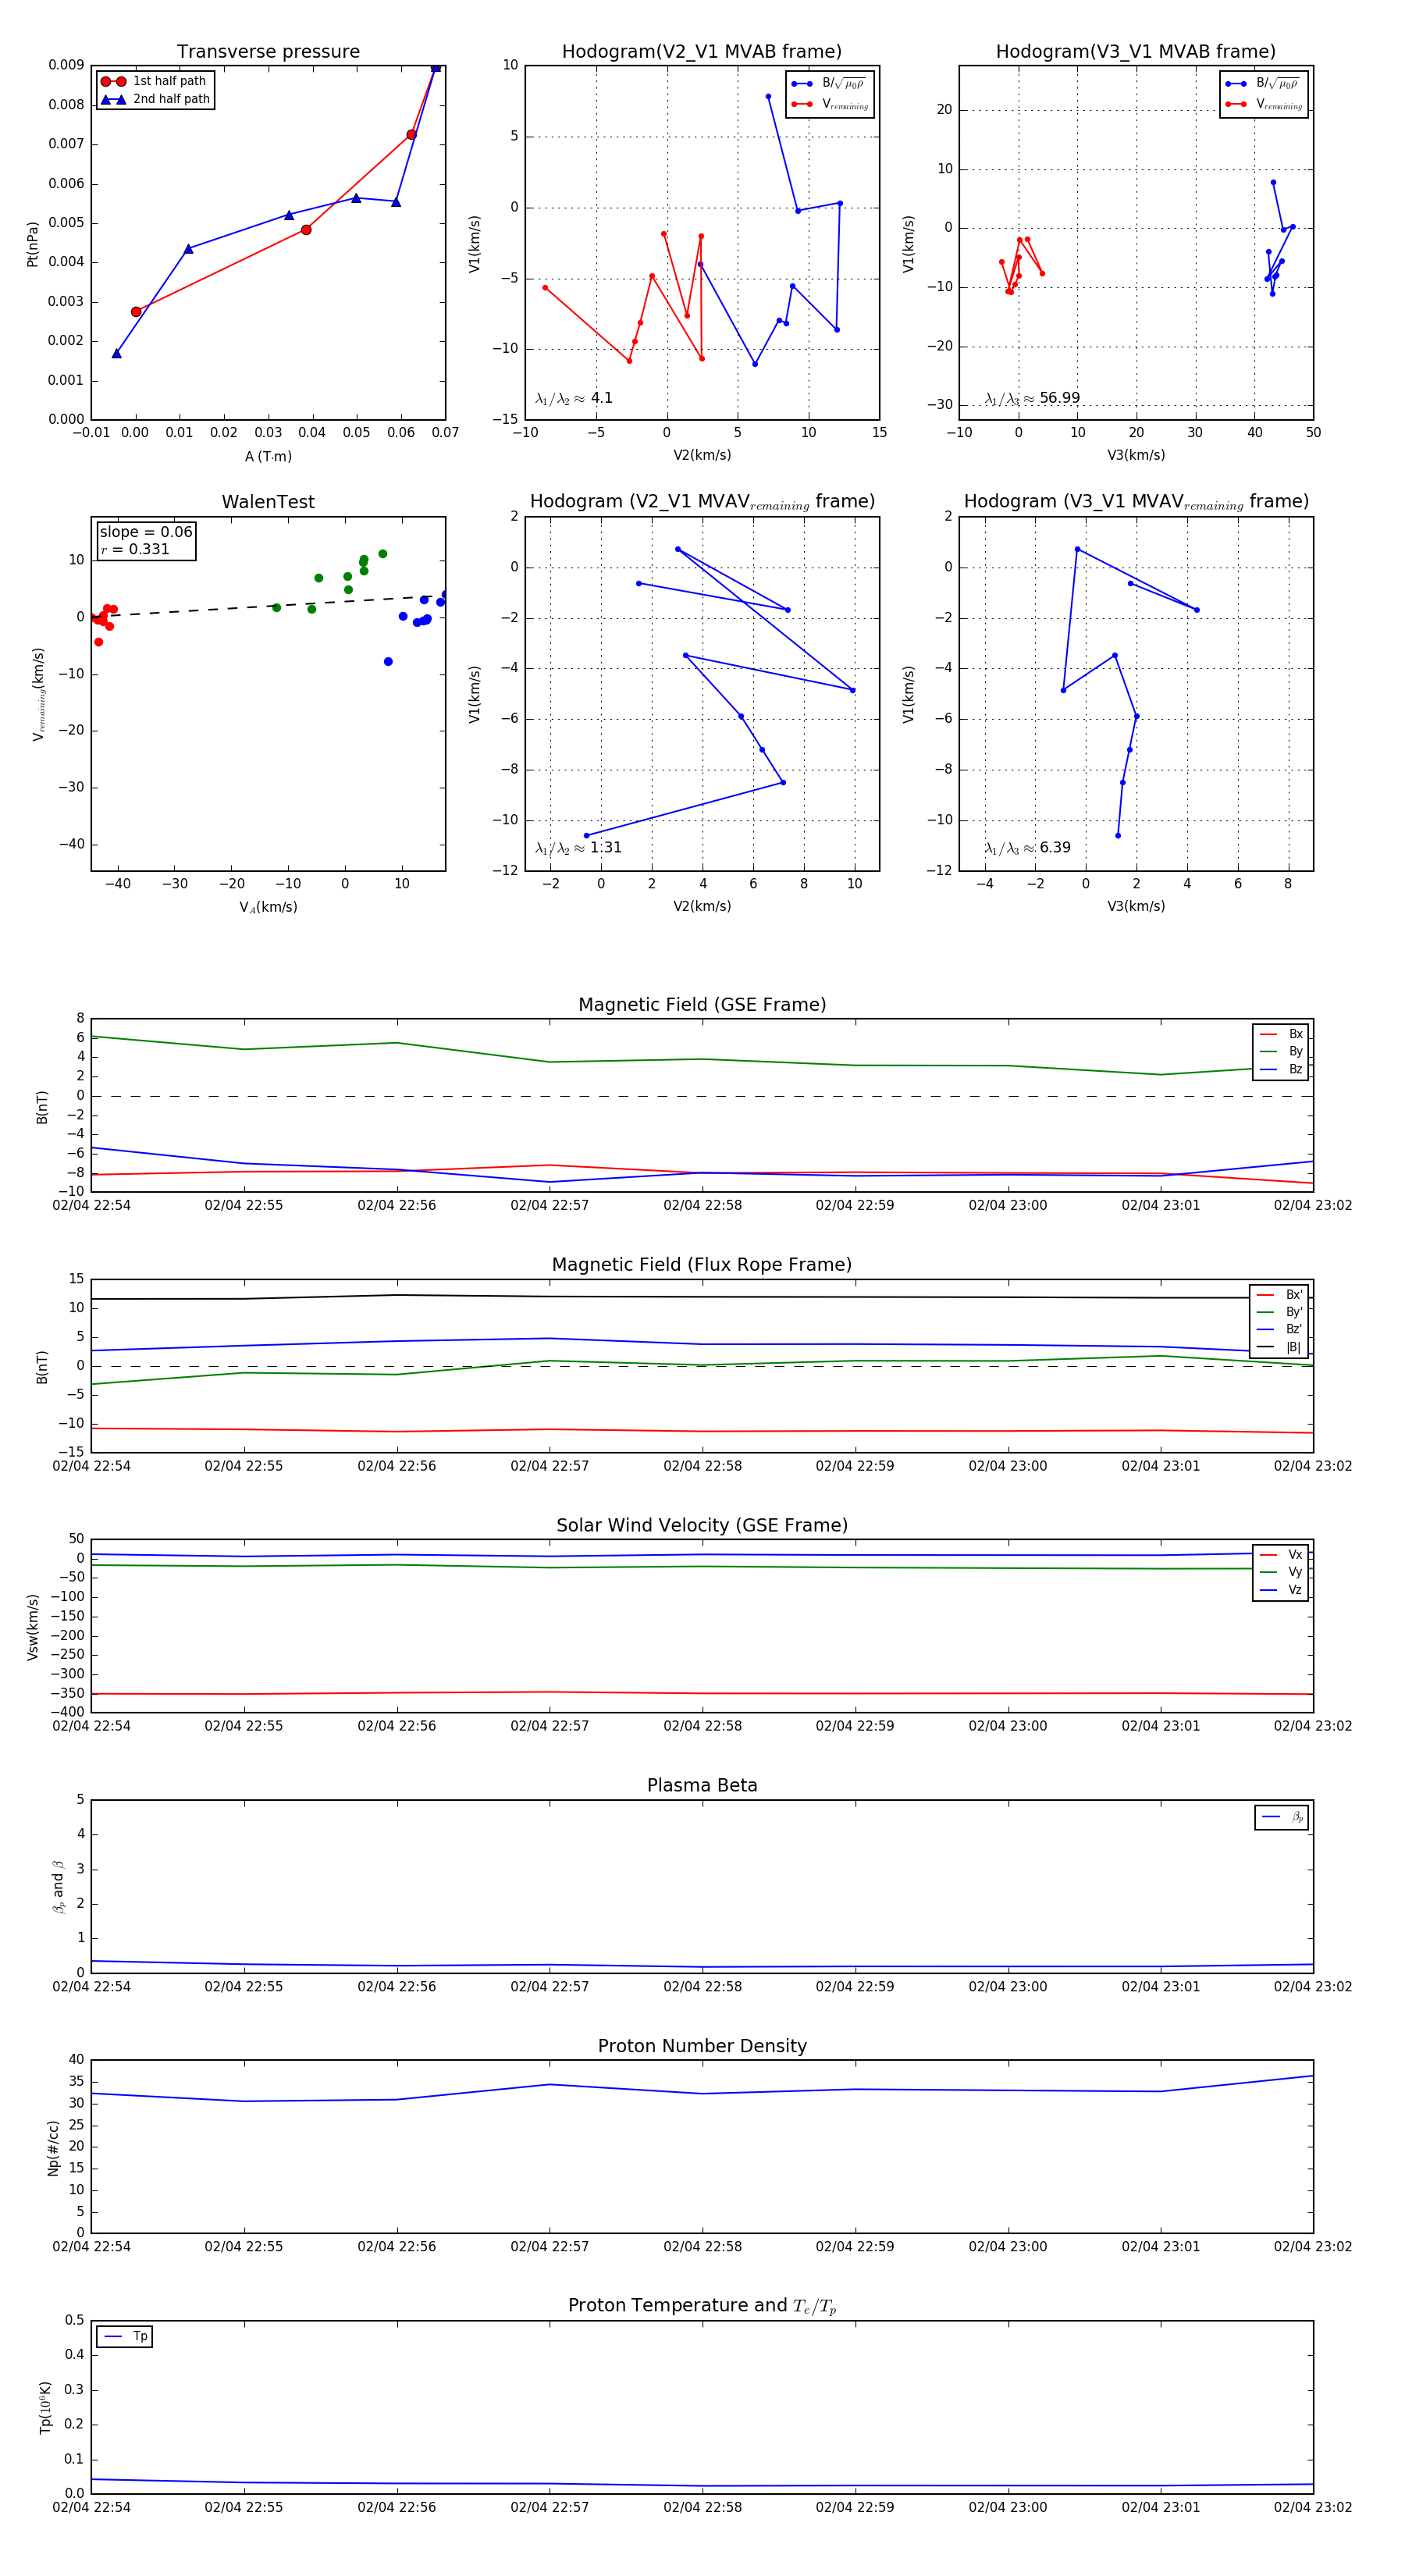Select the 'Bz' legend entry in GSE plot
Image resolution: width=1405 pixels, height=2576 pixels.
click(x=1281, y=1069)
